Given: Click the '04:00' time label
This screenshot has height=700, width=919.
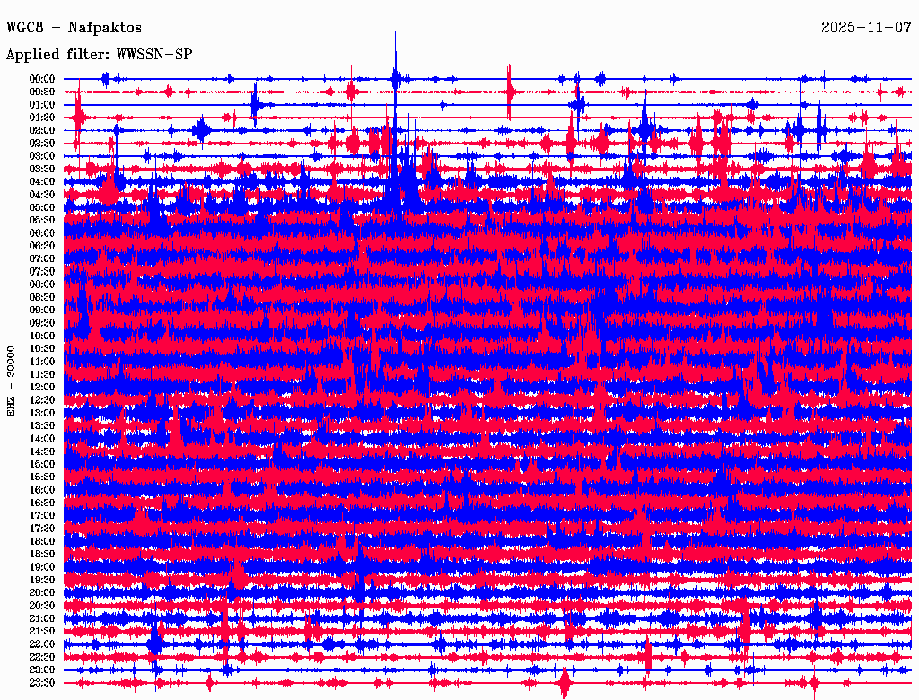Looking at the screenshot, I should click(42, 182).
